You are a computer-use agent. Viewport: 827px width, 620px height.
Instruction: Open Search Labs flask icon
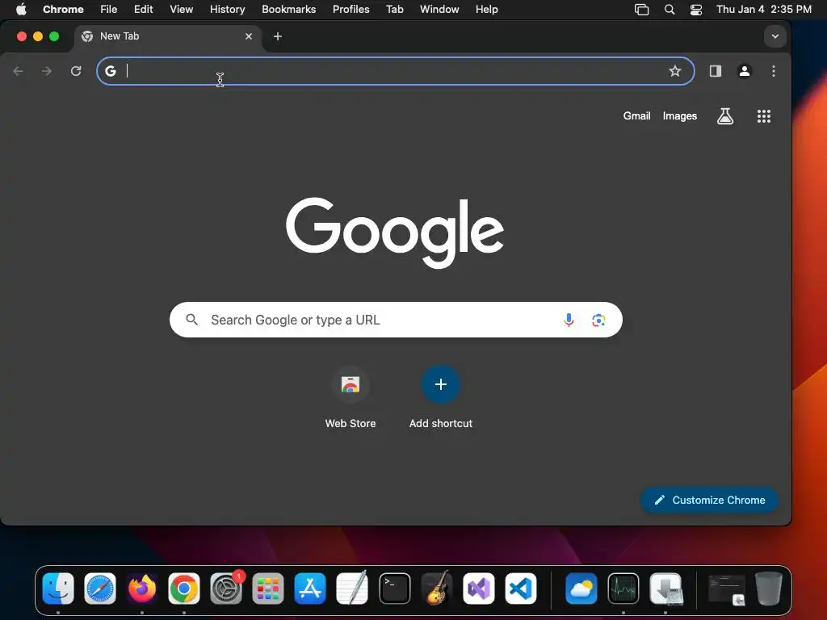[x=725, y=116]
